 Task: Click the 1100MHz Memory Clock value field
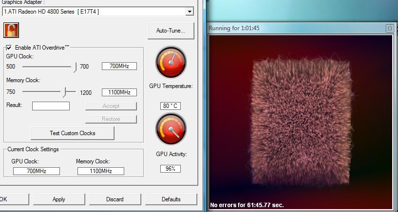click(x=119, y=92)
